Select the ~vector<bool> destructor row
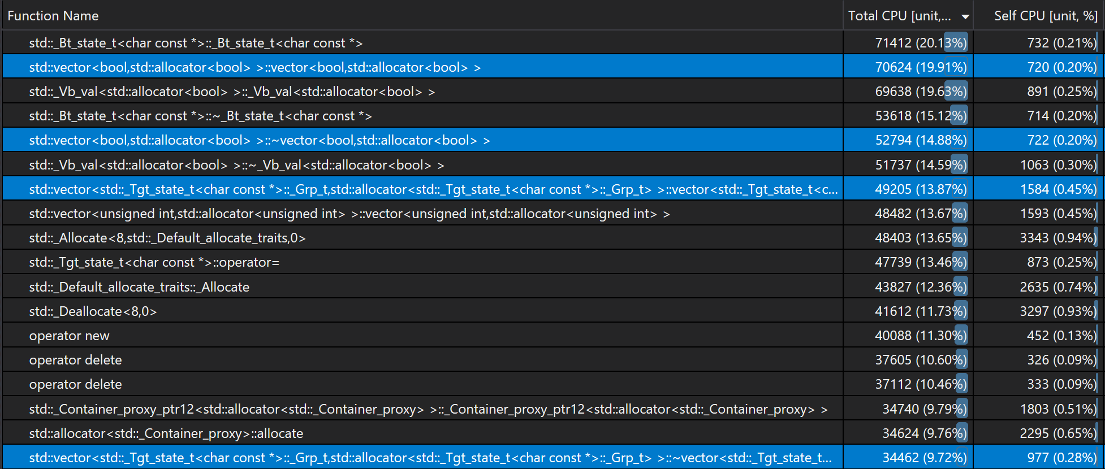 click(x=259, y=140)
